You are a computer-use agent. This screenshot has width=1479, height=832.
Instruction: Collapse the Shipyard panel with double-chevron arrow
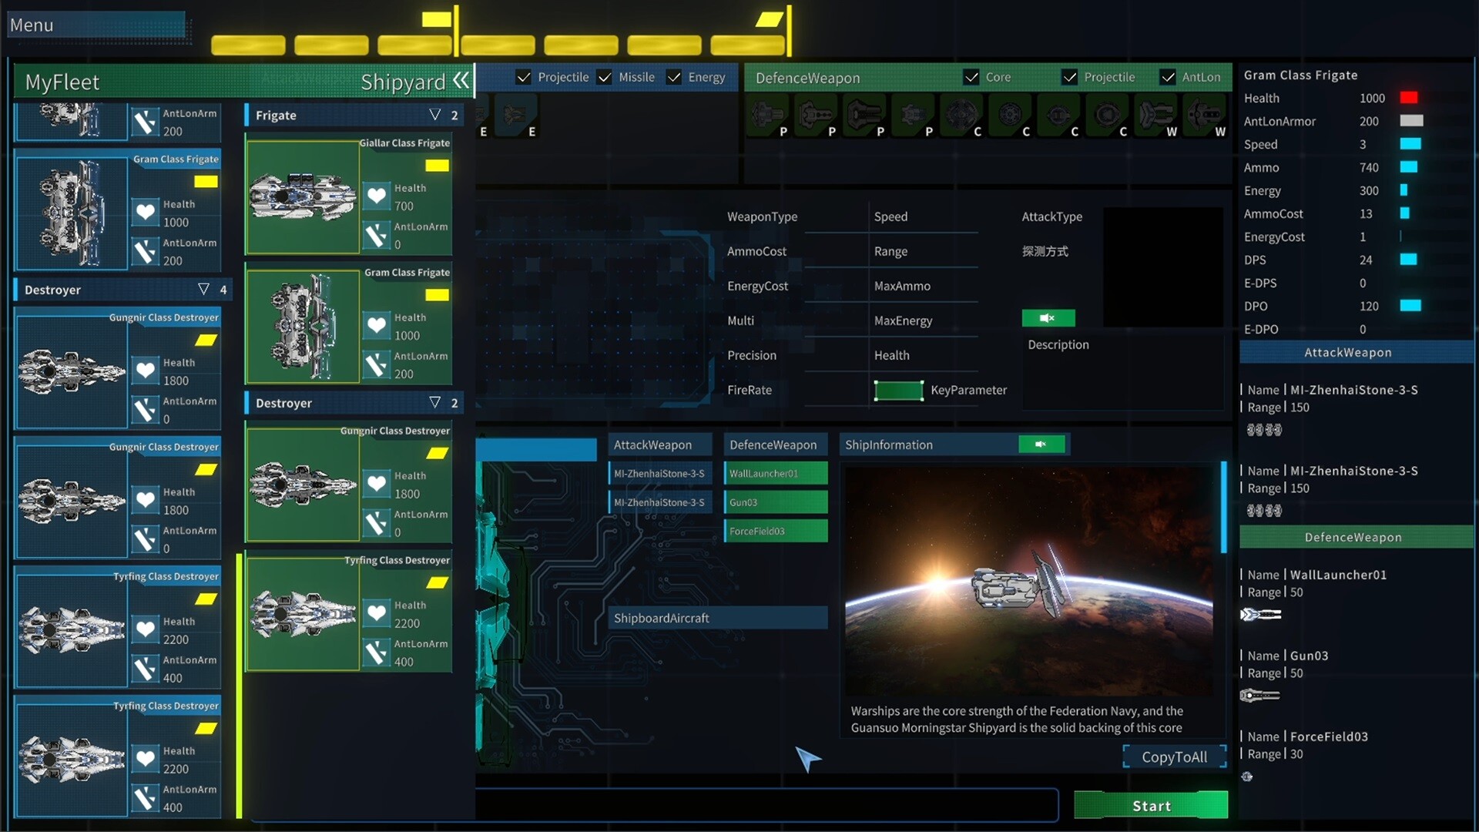coord(461,81)
